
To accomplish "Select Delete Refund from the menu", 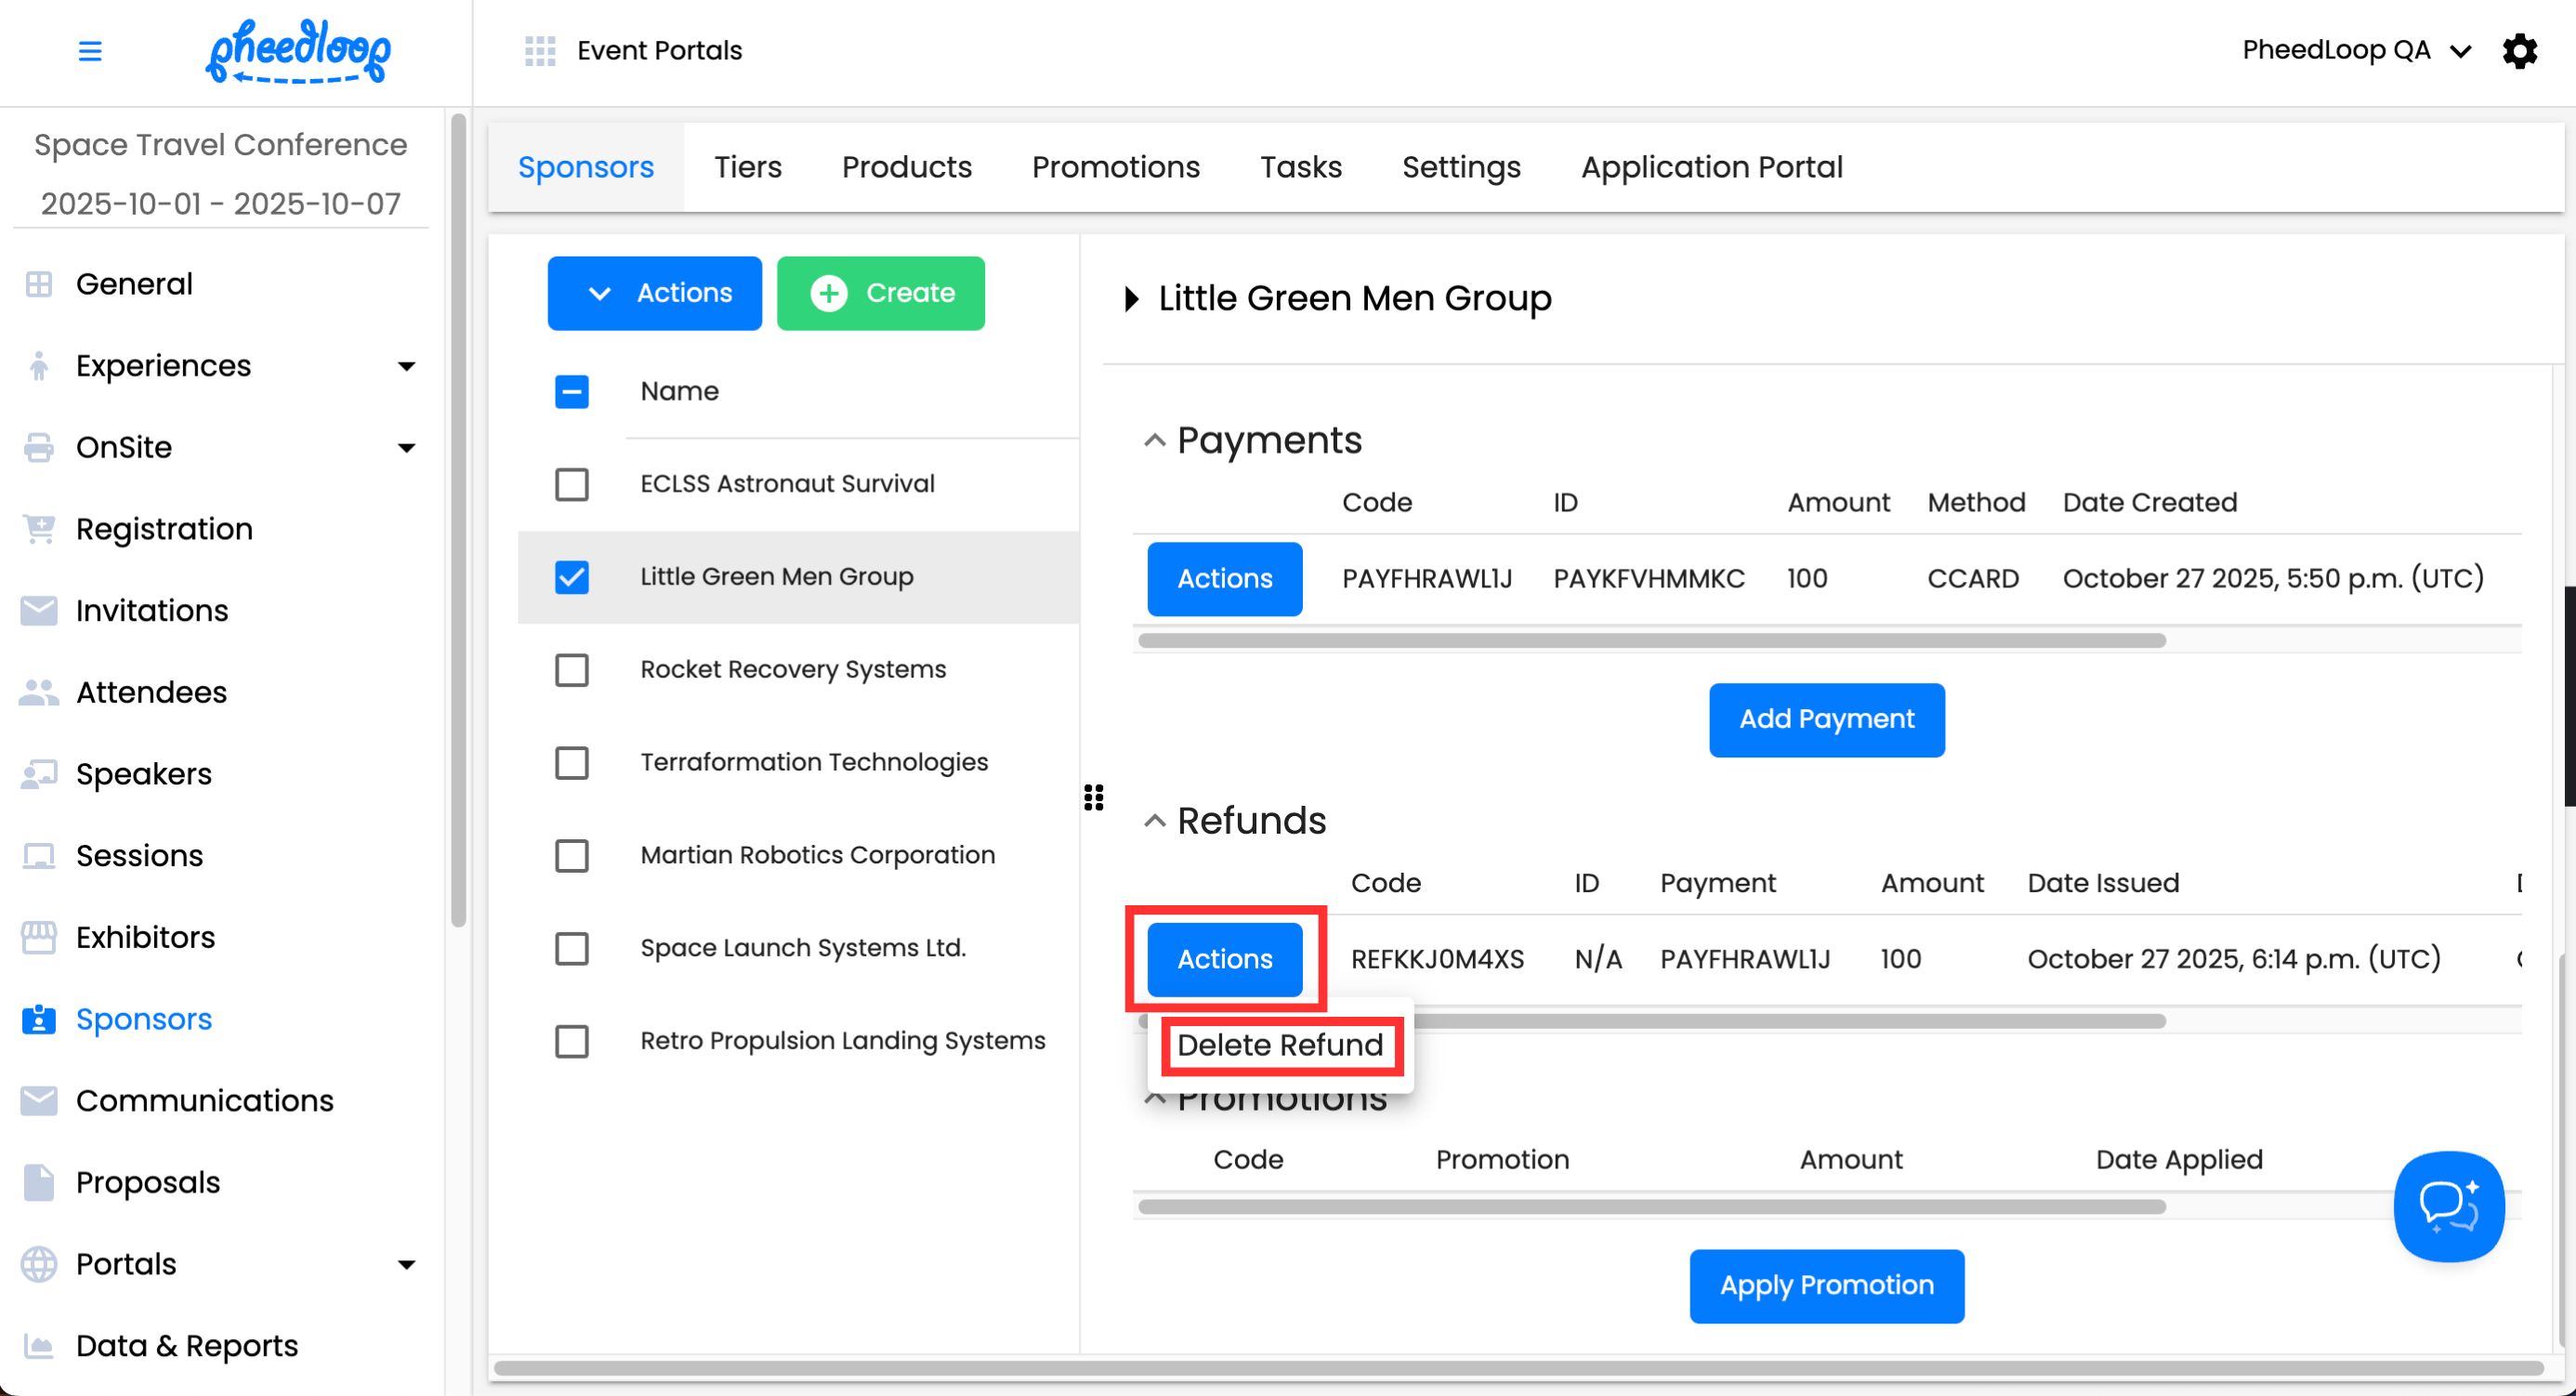I will click(1279, 1045).
